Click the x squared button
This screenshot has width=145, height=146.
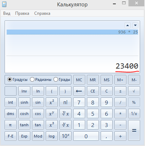pos(52,102)
